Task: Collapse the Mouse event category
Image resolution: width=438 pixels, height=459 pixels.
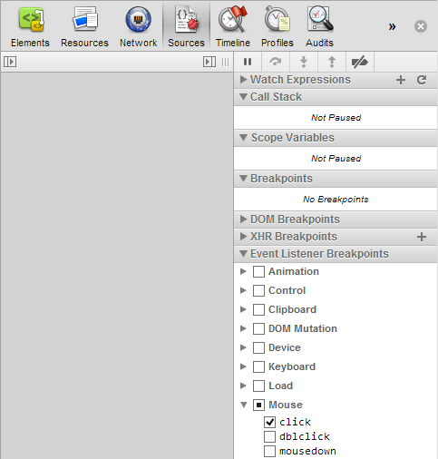Action: pos(244,405)
